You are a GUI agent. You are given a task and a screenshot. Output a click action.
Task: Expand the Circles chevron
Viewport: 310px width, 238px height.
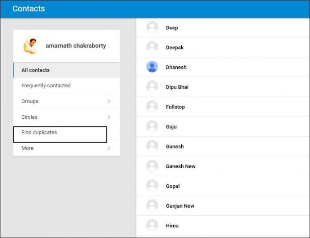point(109,117)
